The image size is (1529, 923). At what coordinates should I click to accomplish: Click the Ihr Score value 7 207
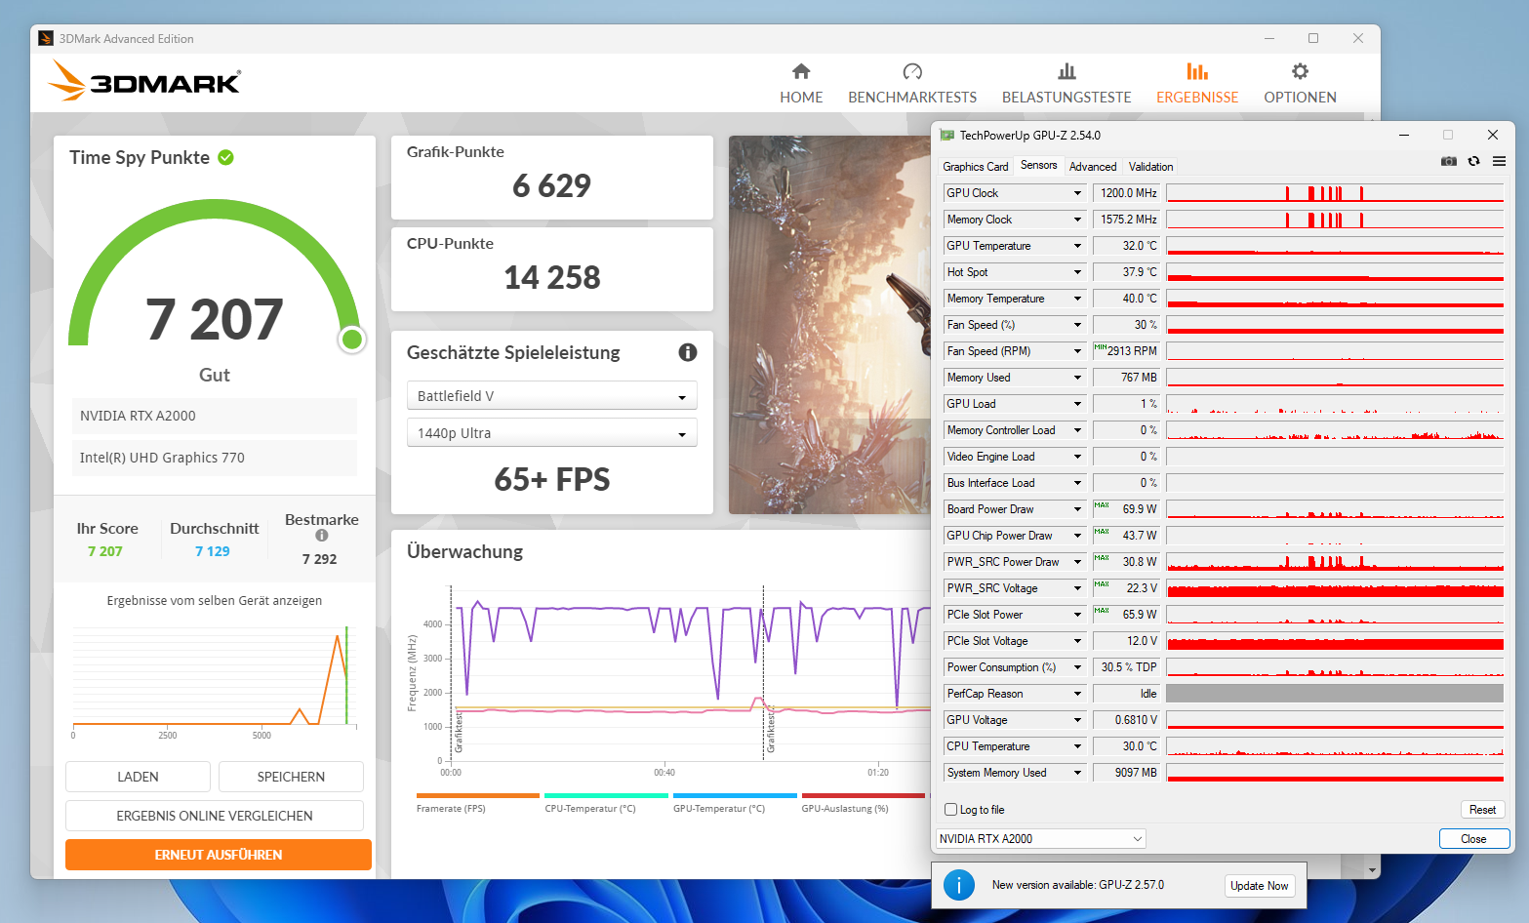pyautogui.click(x=105, y=551)
